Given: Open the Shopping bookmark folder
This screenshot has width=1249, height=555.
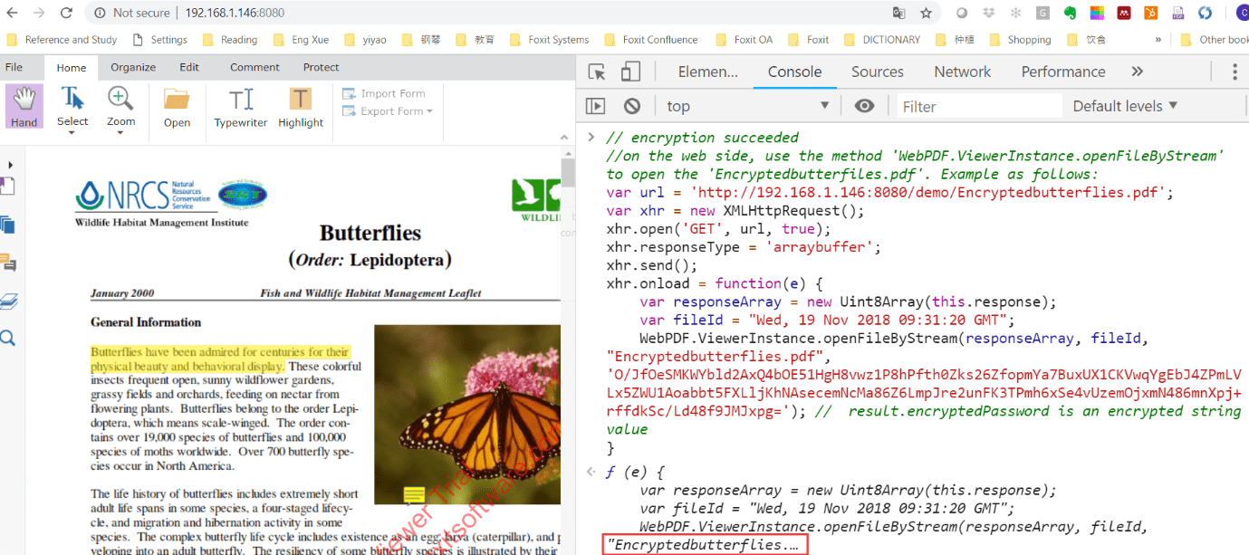Looking at the screenshot, I should coord(1020,40).
